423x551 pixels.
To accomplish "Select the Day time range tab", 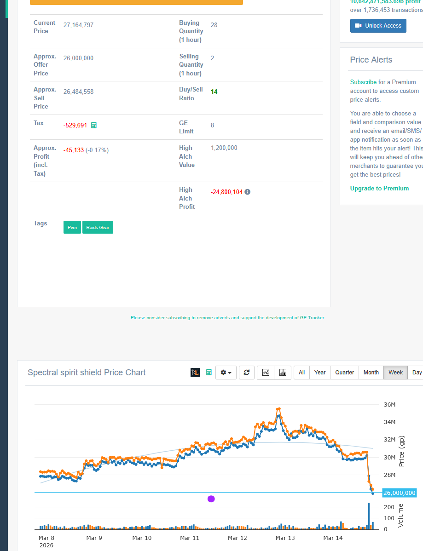I will point(416,373).
